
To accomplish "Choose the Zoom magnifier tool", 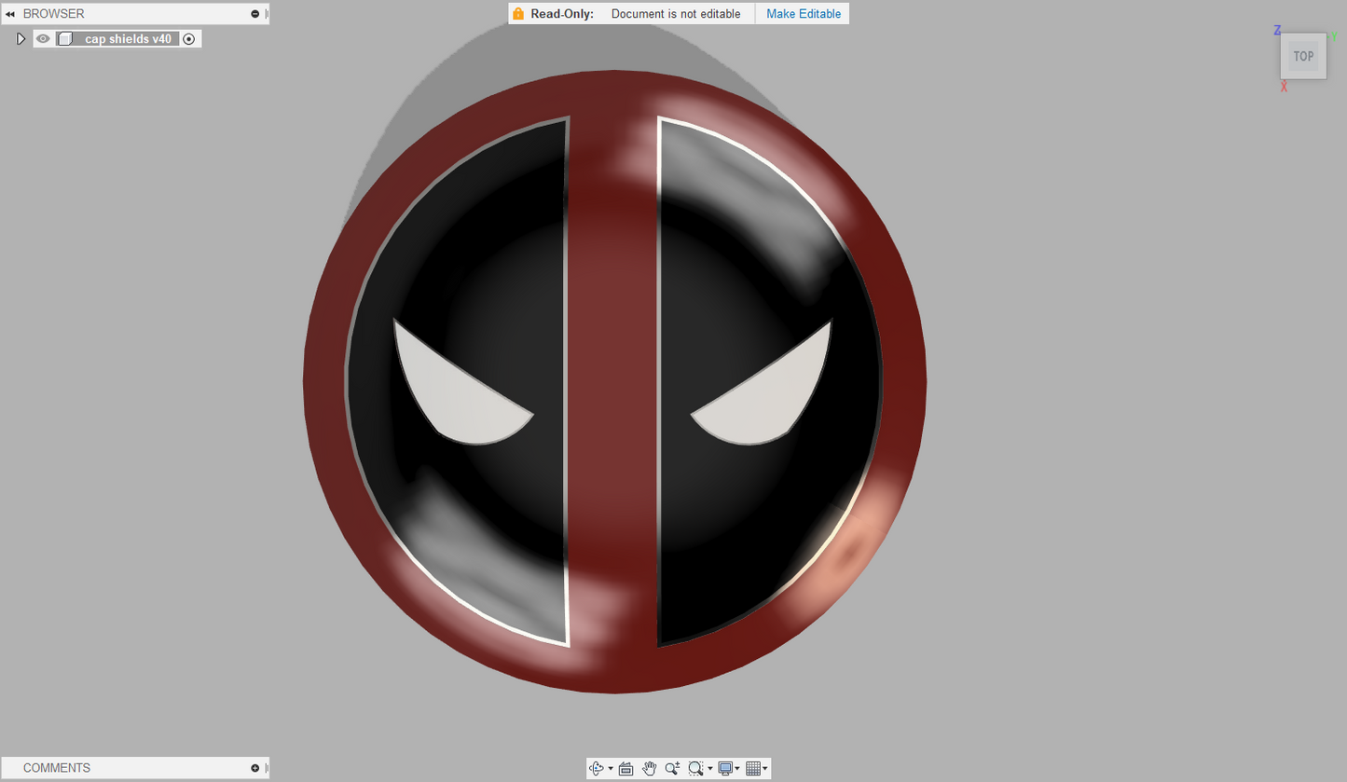I will [672, 768].
